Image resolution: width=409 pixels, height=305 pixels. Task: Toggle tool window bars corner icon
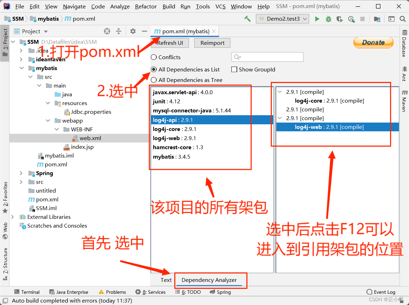5,300
